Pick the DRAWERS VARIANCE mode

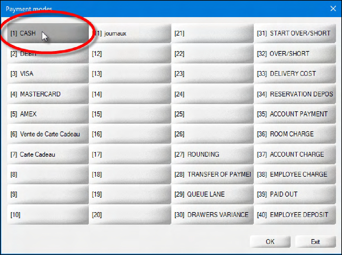pyautogui.click(x=212, y=215)
